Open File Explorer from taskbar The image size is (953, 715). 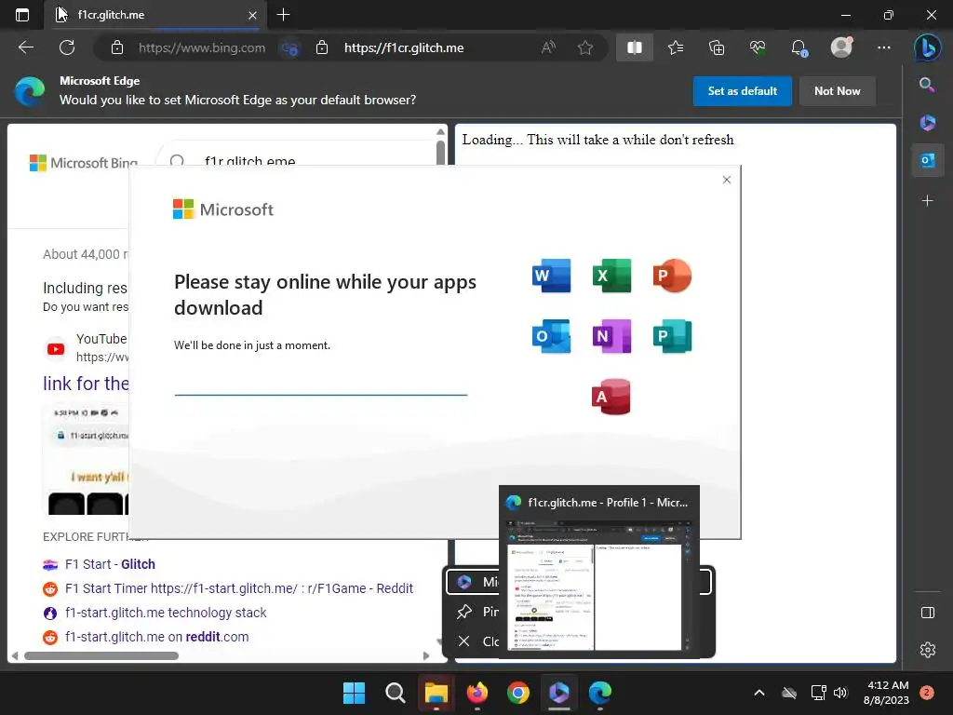coord(436,693)
